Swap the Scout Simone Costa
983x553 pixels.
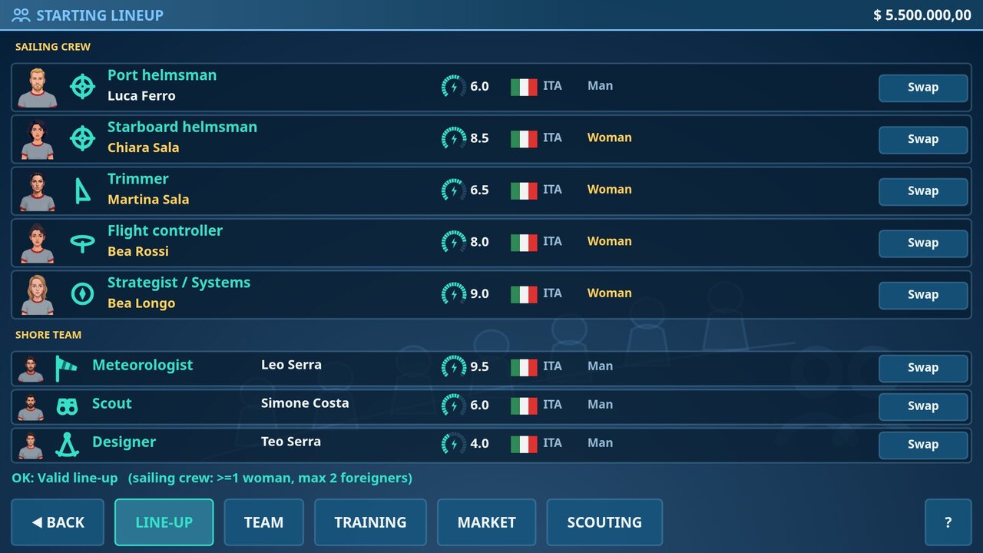923,406
